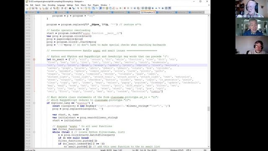This screenshot has height=151, width=268.
Task: Click the Cut toolbar icon
Action: 51,8
